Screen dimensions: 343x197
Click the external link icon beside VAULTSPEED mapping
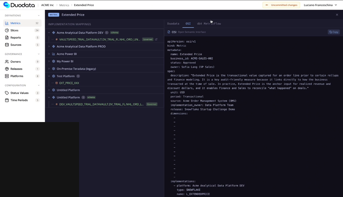156,39
